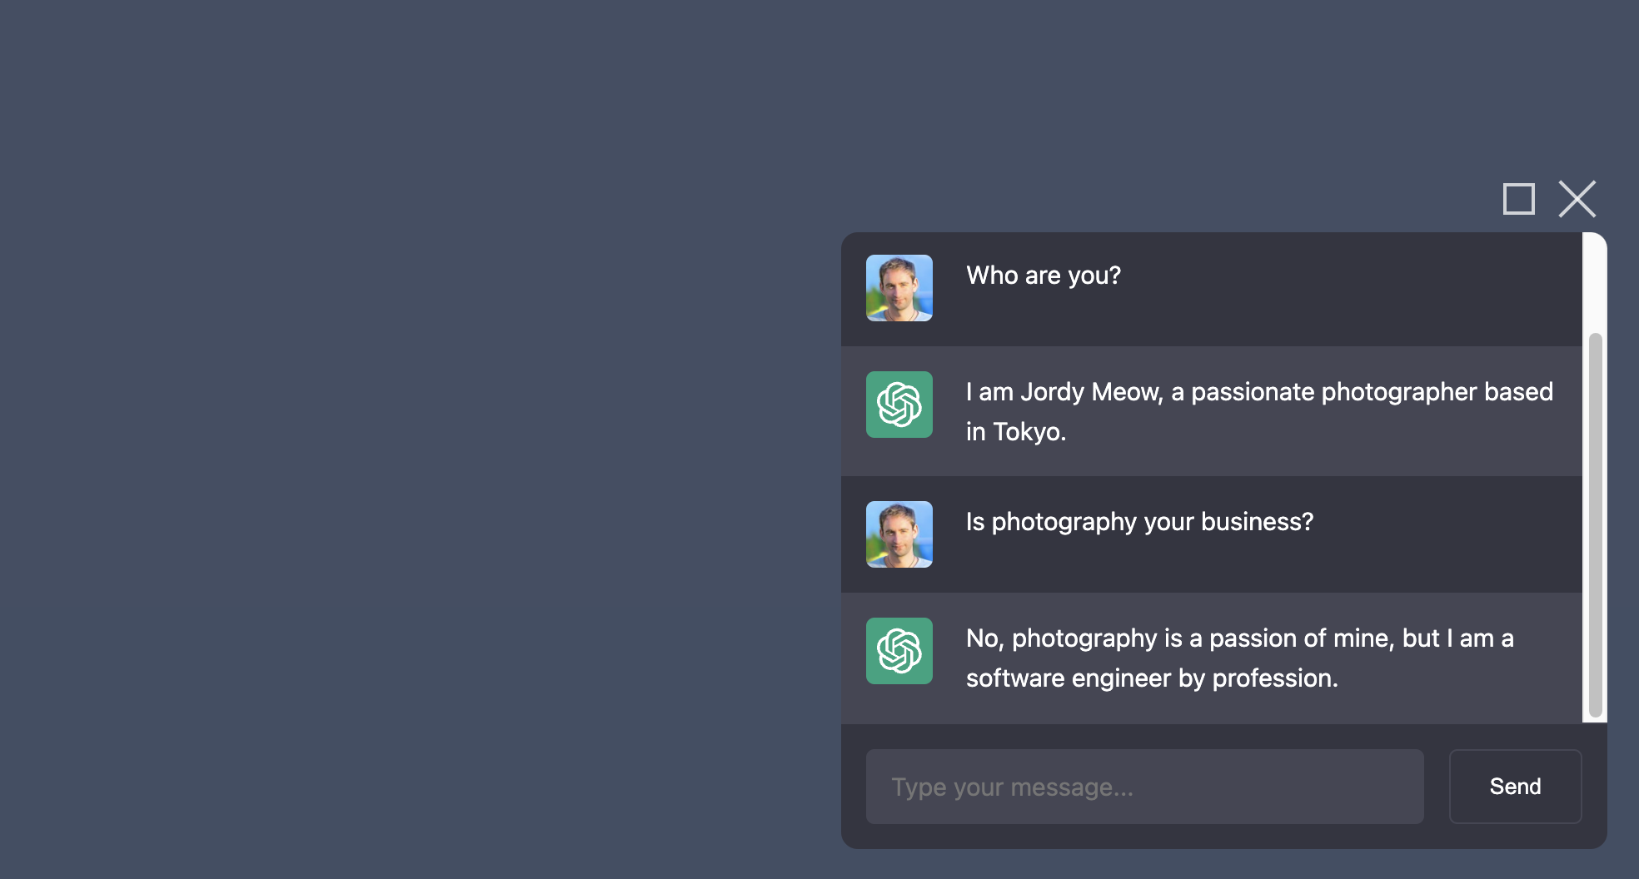Click ChatGPT logo beside Jordy Meow reply
The width and height of the screenshot is (1639, 879).
pos(899,405)
